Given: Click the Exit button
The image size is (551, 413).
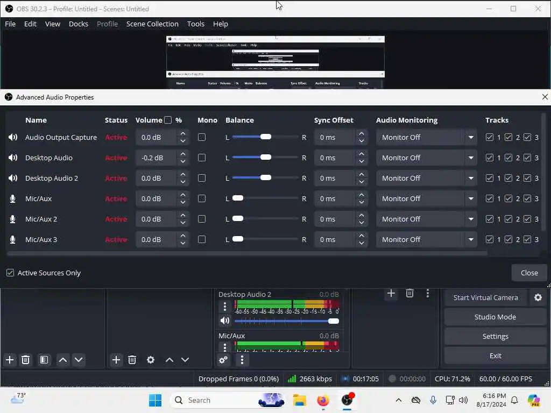Looking at the screenshot, I should pyautogui.click(x=495, y=355).
